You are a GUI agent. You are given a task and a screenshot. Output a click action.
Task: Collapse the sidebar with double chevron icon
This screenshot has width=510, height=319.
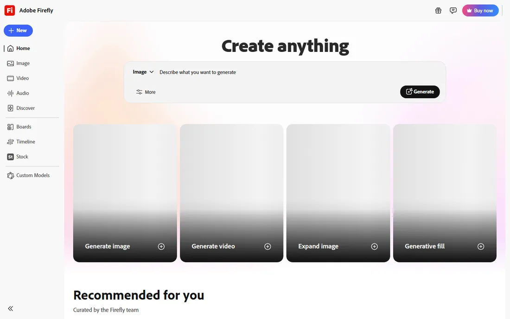[10, 309]
